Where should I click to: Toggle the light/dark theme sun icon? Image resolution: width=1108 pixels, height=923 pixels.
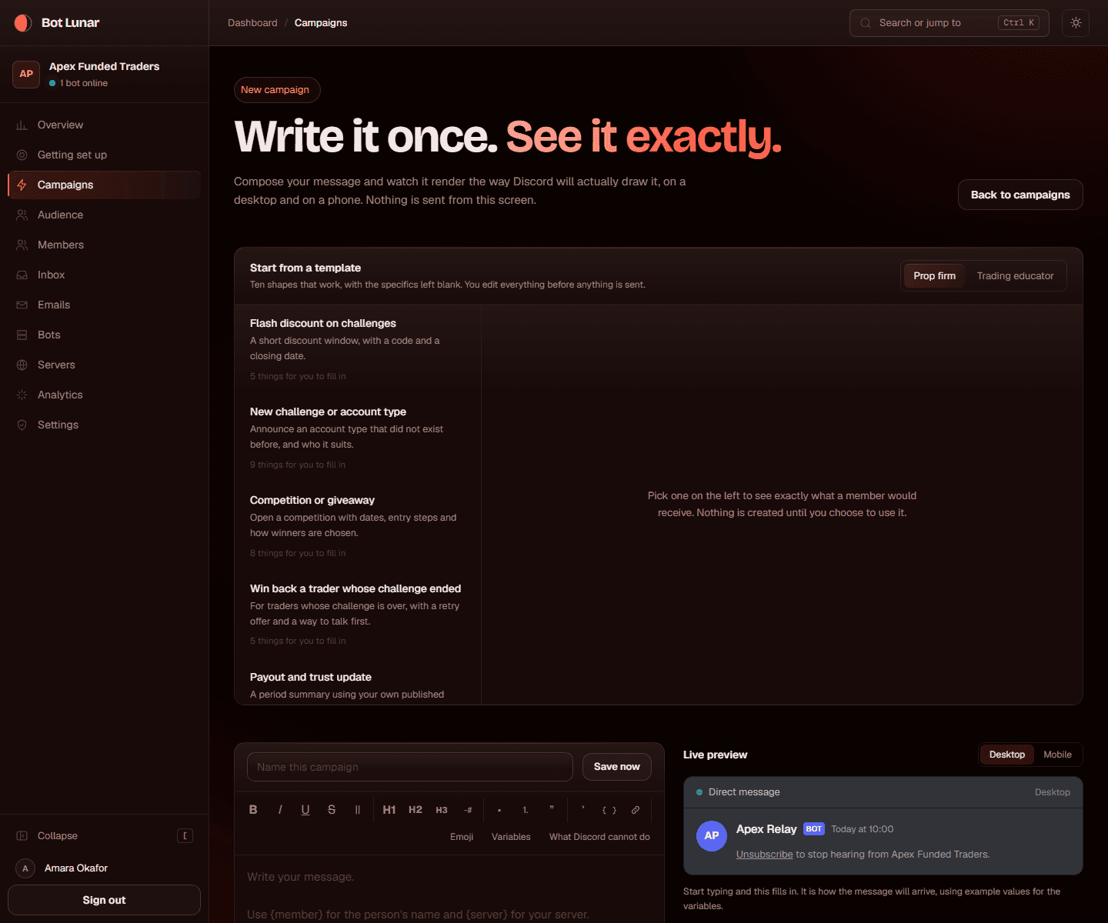(x=1076, y=23)
